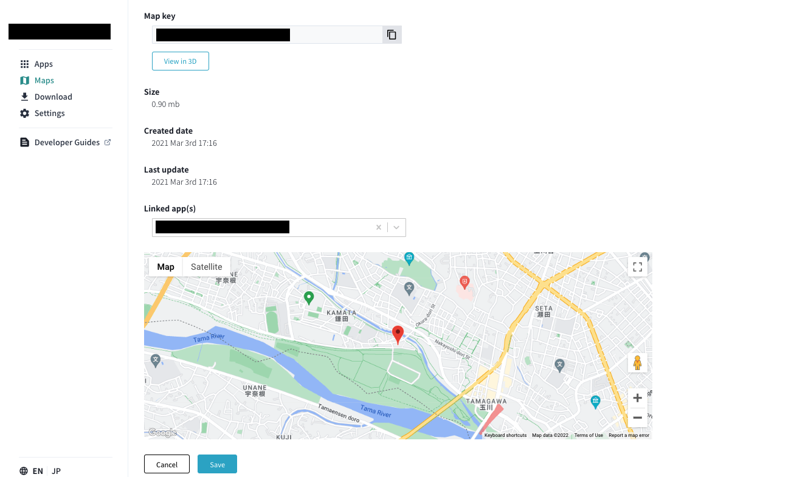
Task: Expand the Linked app(s) dropdown
Action: [396, 227]
